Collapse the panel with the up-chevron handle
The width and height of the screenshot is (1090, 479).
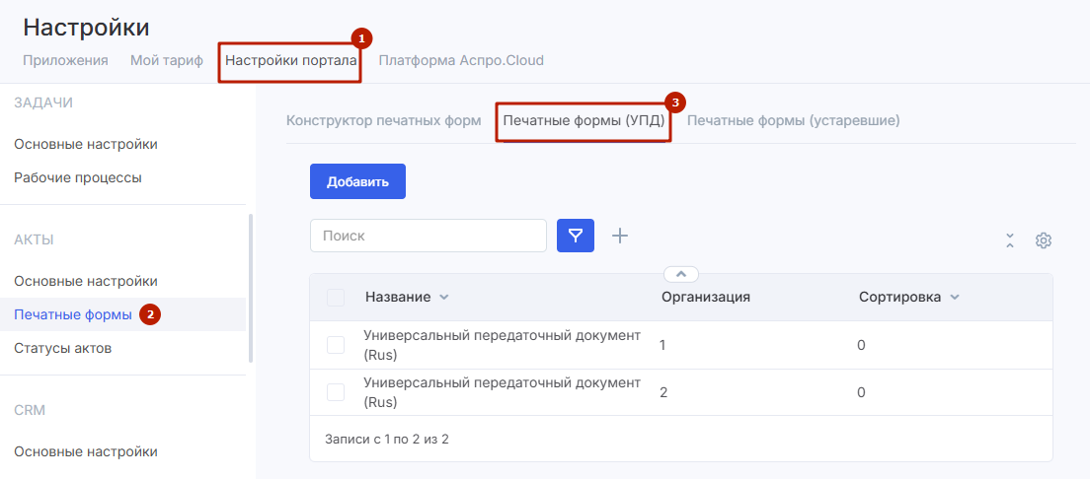(681, 274)
